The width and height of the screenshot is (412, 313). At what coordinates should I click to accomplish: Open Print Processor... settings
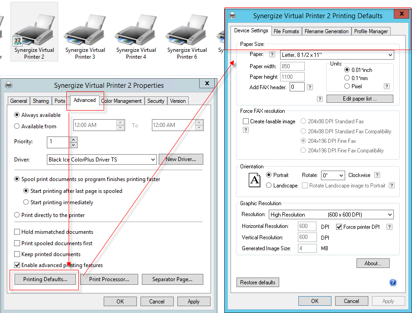[x=109, y=279]
